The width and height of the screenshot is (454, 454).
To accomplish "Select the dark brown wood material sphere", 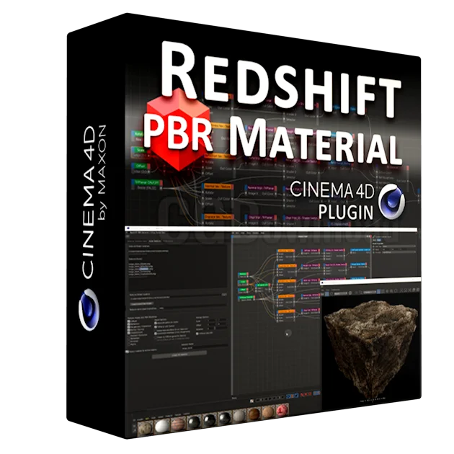I will click(x=254, y=414).
